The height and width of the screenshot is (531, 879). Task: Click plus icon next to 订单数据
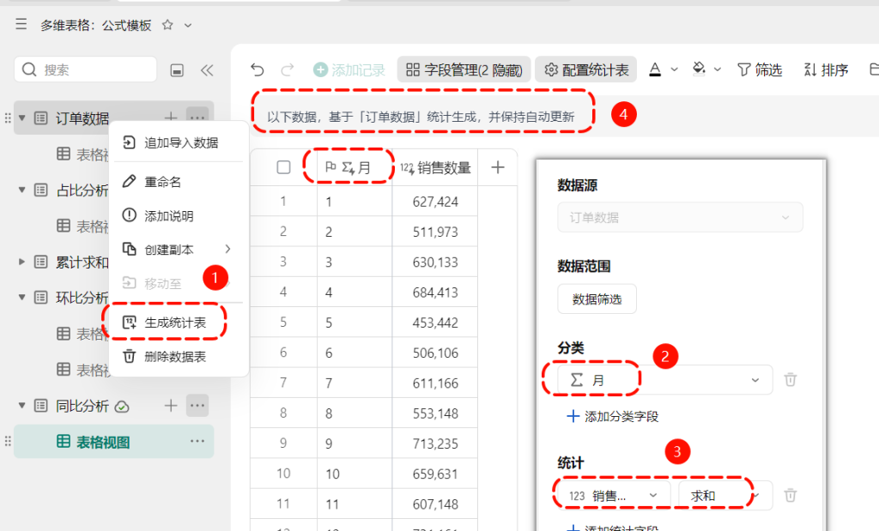171,118
